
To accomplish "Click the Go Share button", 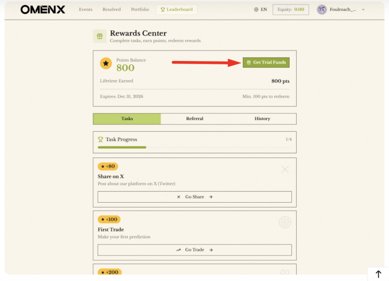I will pos(194,197).
